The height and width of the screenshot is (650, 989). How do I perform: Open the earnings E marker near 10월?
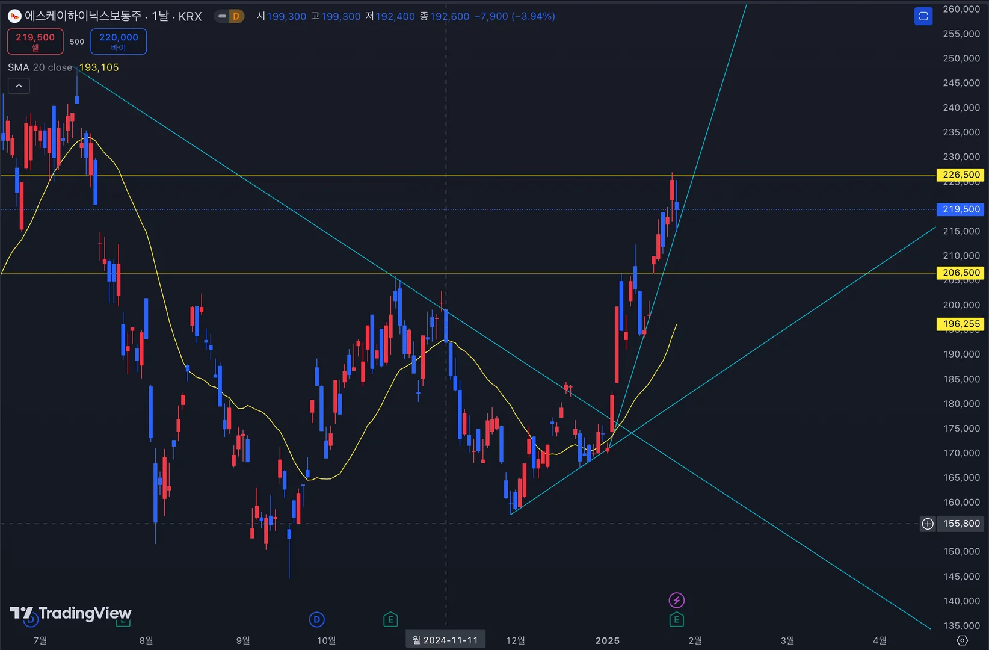(390, 619)
